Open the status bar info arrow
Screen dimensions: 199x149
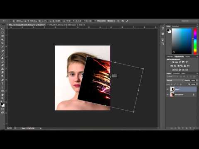click(41, 128)
